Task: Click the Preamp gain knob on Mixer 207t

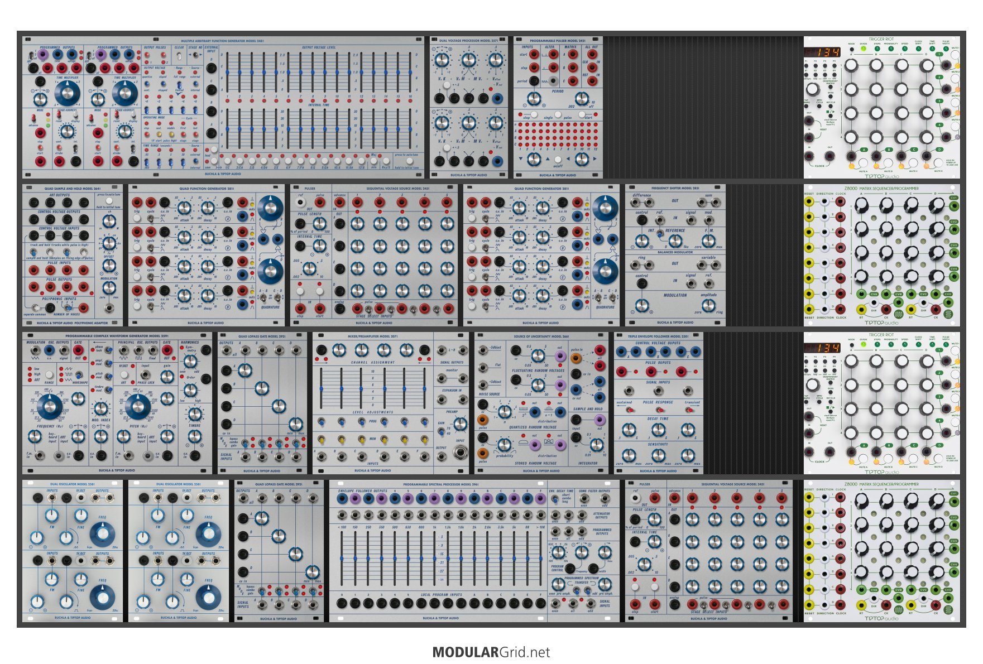Action: (x=461, y=424)
